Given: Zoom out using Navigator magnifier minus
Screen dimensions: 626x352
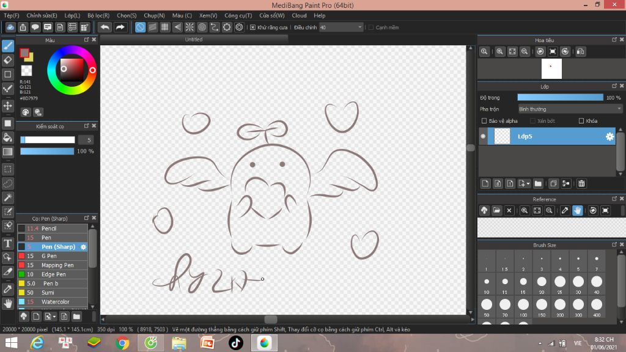Looking at the screenshot, I should click(525, 51).
